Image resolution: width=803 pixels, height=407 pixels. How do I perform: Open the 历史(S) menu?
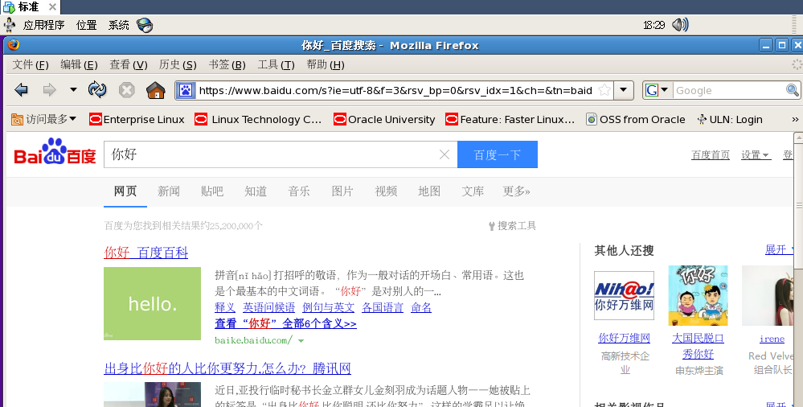tap(178, 64)
